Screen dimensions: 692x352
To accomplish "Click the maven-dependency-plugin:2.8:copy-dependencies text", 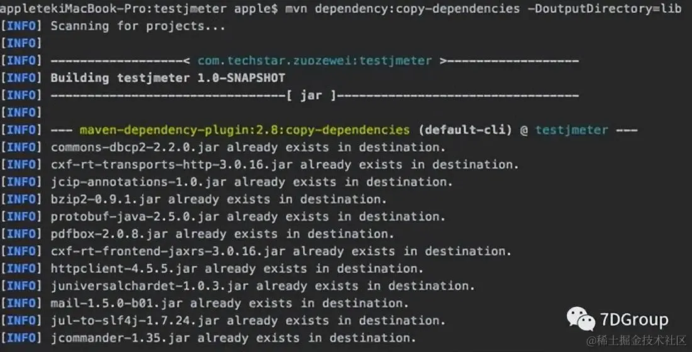I will click(x=245, y=130).
